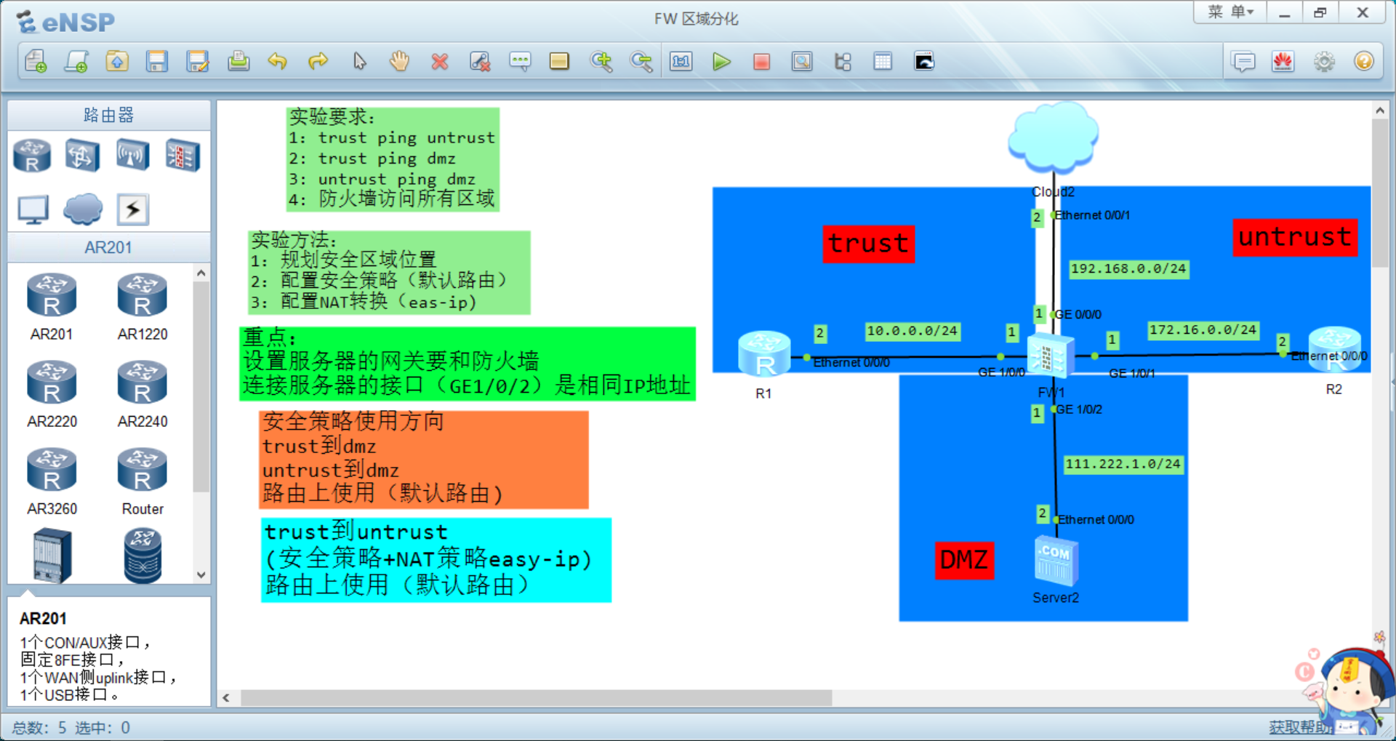Click the 111.222.1.0/24 network label
Screen dimensions: 1396x741
[1123, 464]
